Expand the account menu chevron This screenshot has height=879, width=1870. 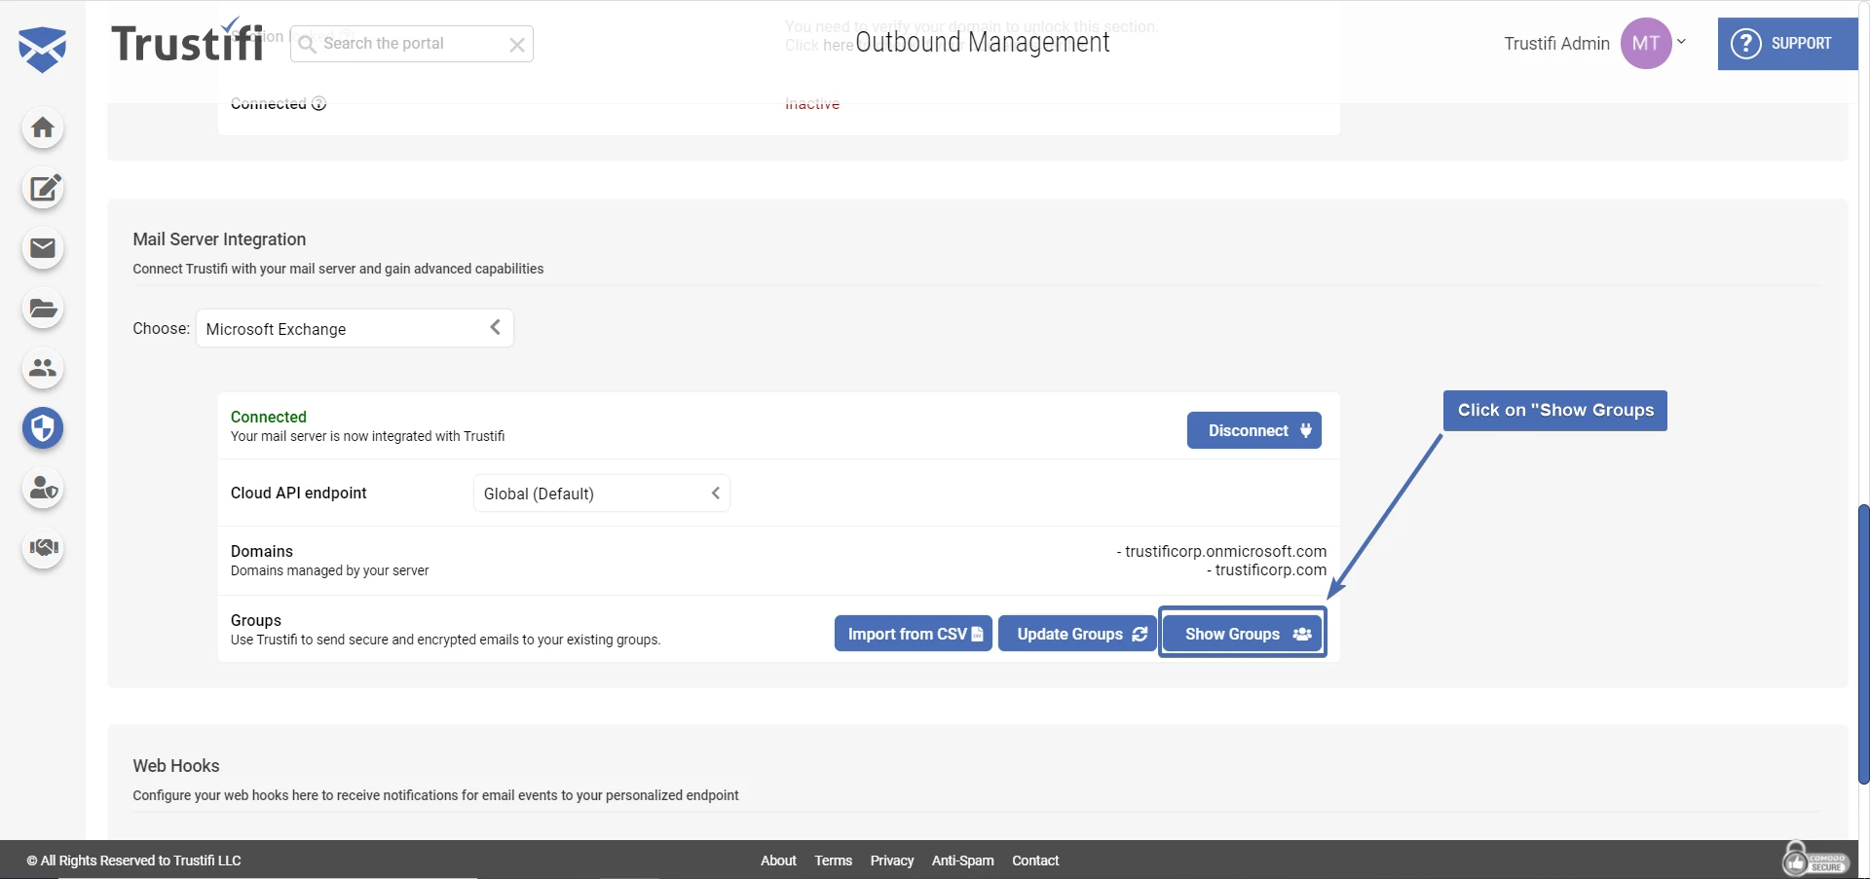(1681, 42)
